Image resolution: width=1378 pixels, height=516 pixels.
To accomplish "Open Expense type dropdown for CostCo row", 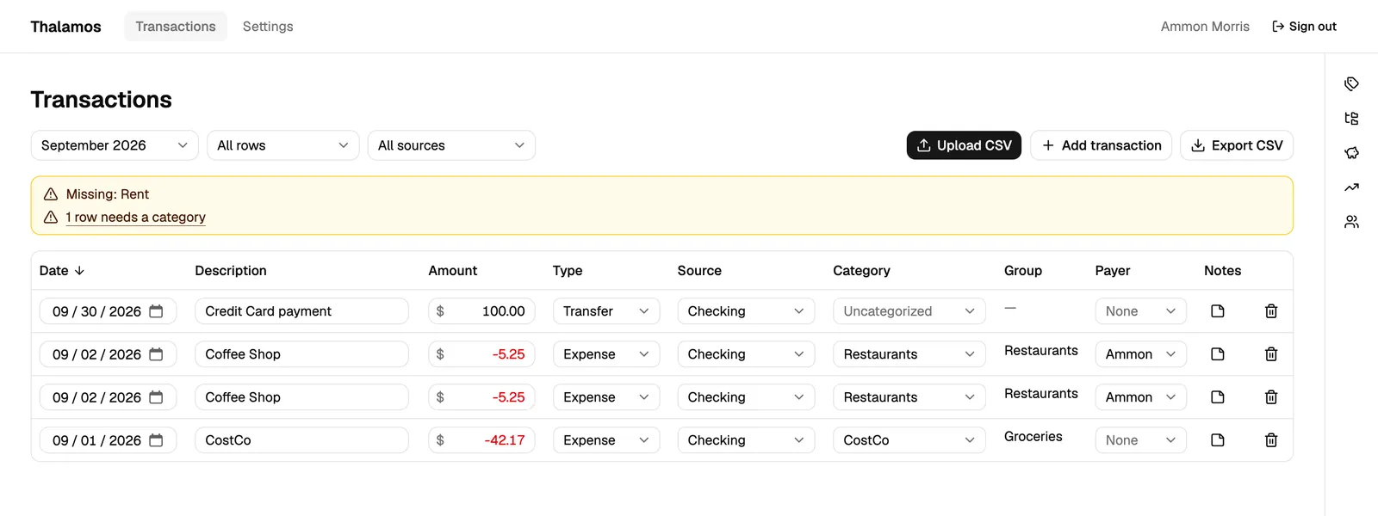I will point(606,440).
